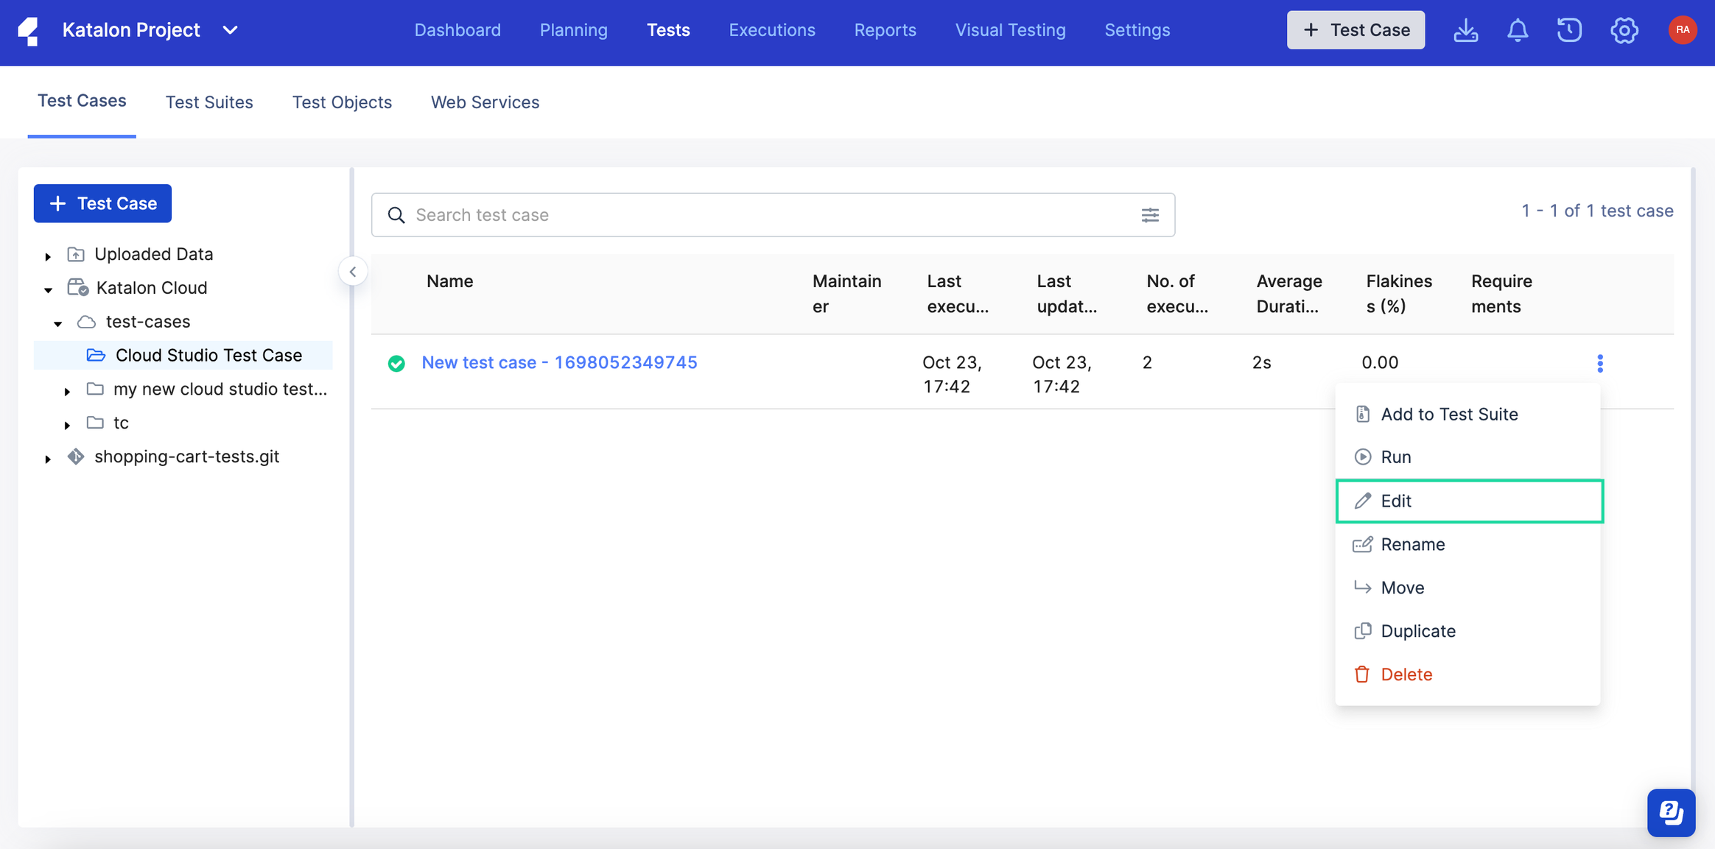Select my new cloud studio test folder

coord(220,389)
